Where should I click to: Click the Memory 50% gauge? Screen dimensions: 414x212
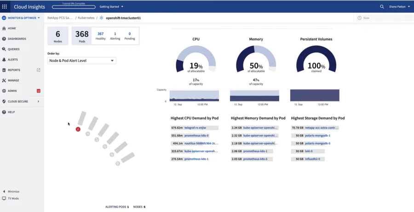(x=256, y=59)
